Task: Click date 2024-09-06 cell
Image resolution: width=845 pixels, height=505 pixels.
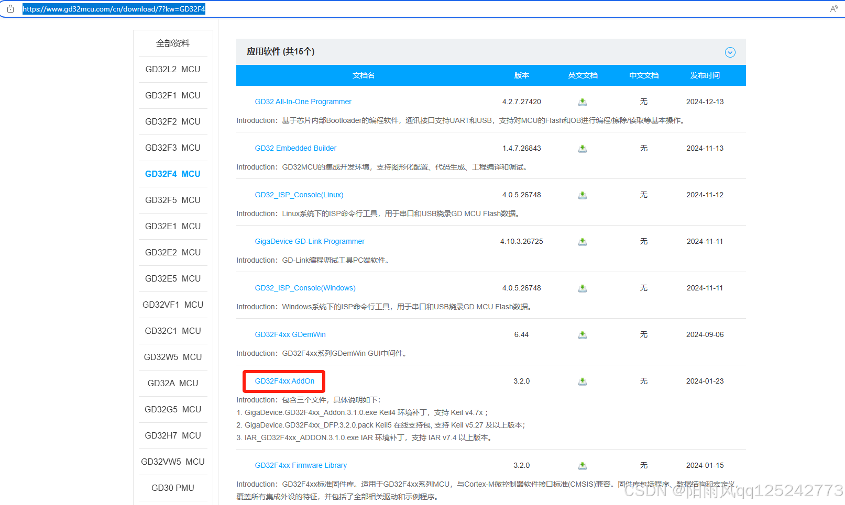Action: (705, 334)
